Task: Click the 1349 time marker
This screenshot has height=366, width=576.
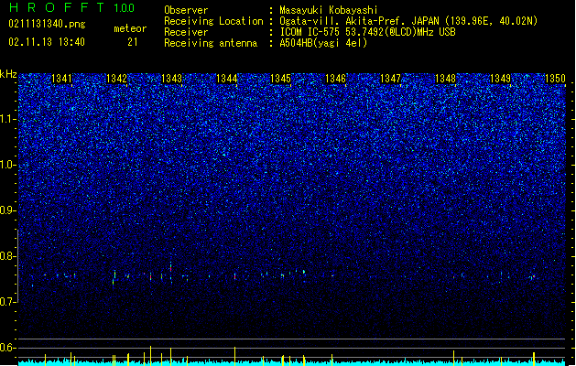Action: [500, 79]
